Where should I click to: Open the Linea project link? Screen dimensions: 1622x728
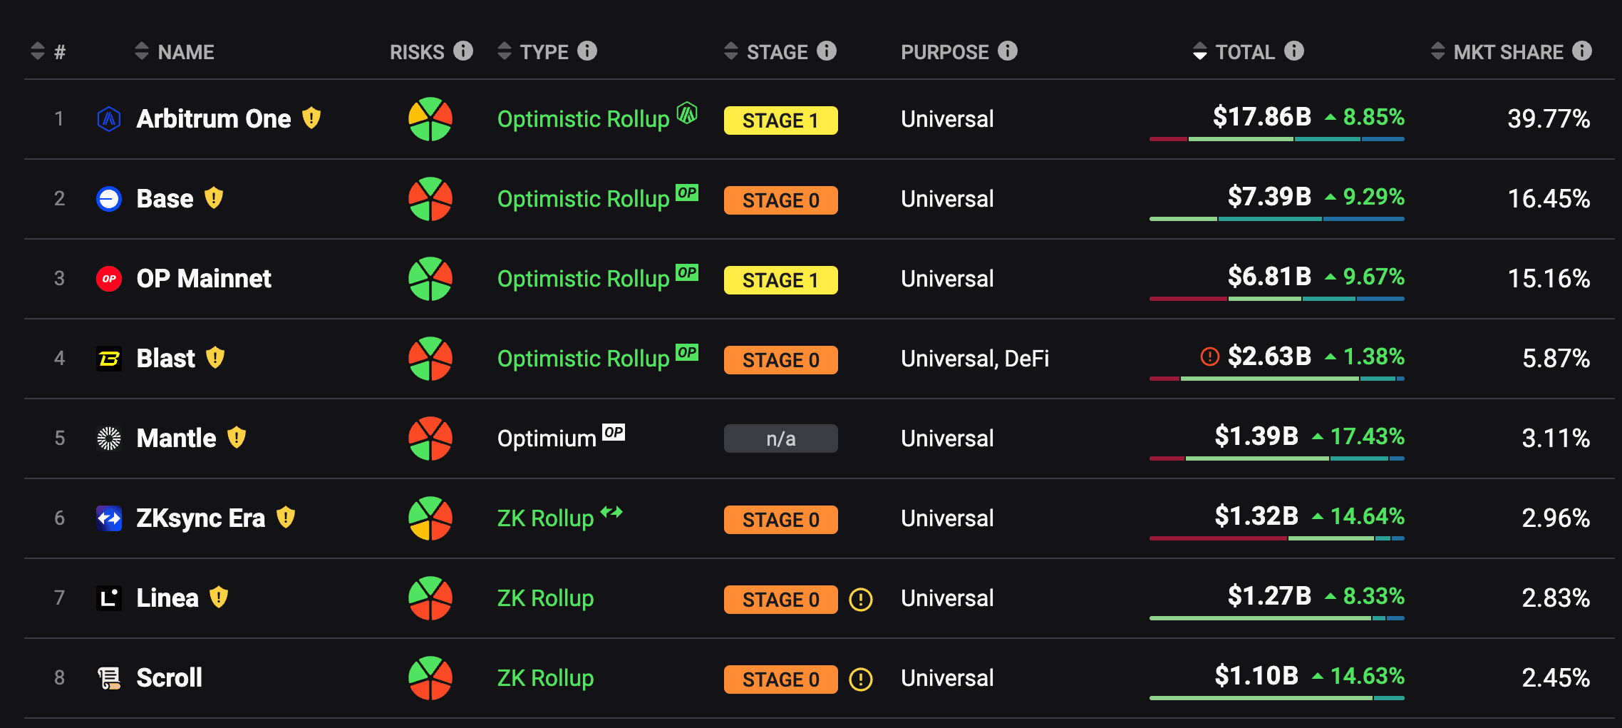click(167, 598)
